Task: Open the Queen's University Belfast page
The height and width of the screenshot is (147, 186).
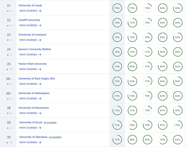Action: tap(35, 49)
